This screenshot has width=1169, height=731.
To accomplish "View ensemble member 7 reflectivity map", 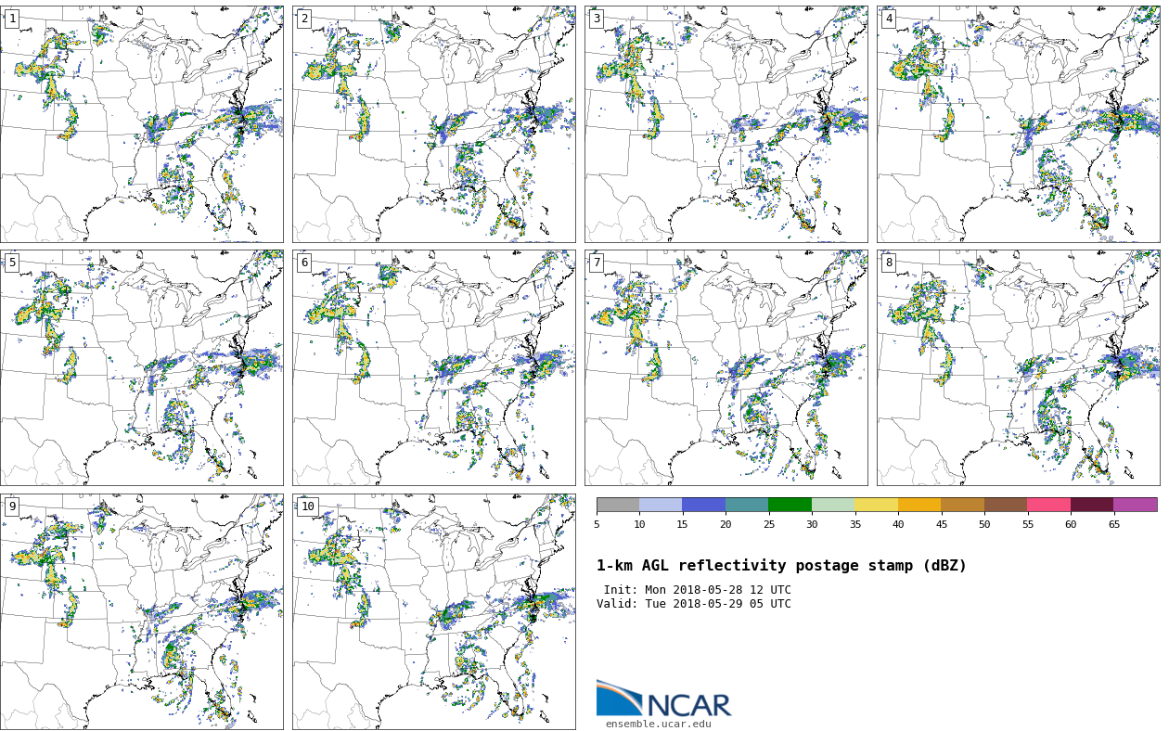I will (726, 367).
